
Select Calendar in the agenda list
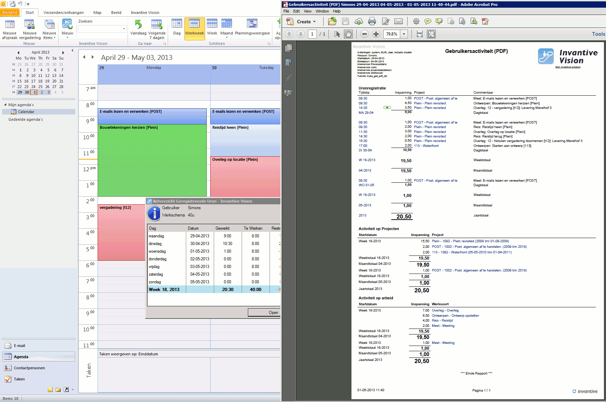[39, 112]
